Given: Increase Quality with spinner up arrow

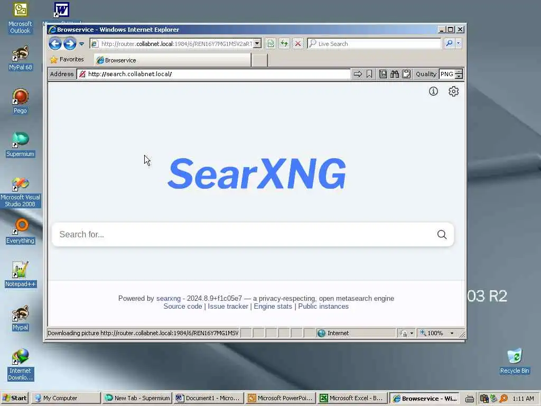Looking at the screenshot, I should [x=459, y=71].
